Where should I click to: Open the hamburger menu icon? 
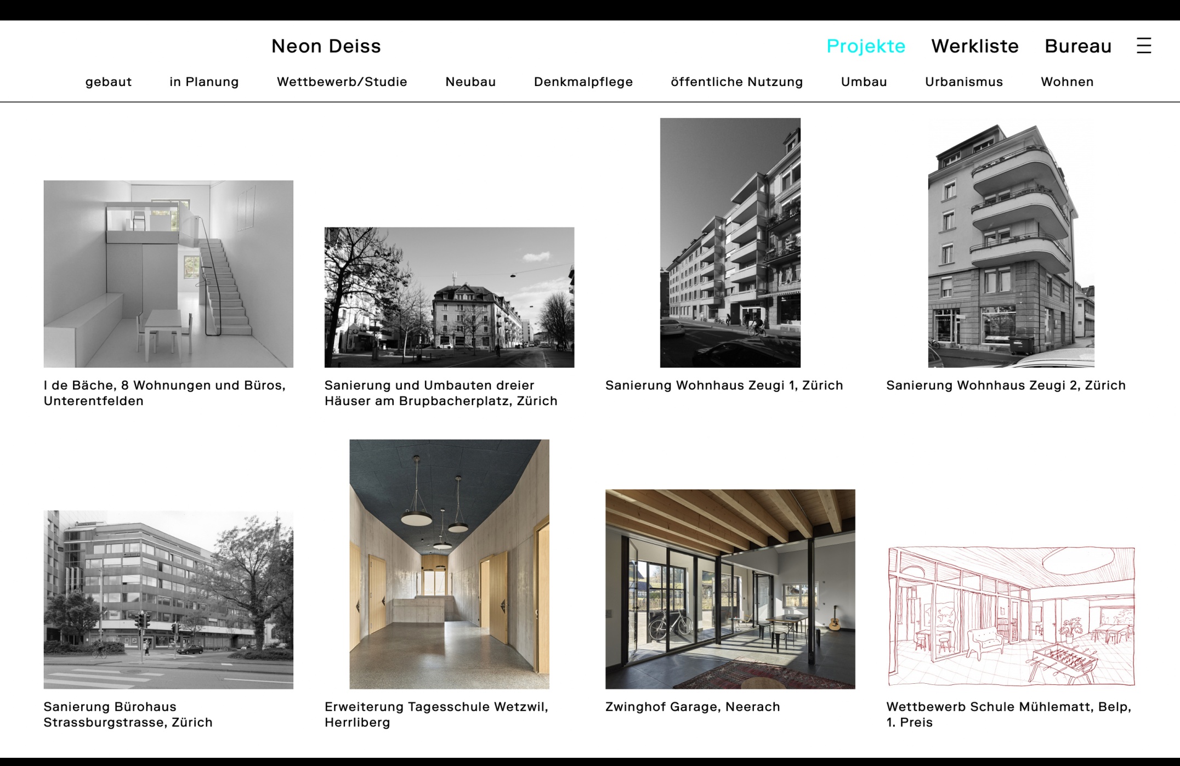pos(1143,46)
